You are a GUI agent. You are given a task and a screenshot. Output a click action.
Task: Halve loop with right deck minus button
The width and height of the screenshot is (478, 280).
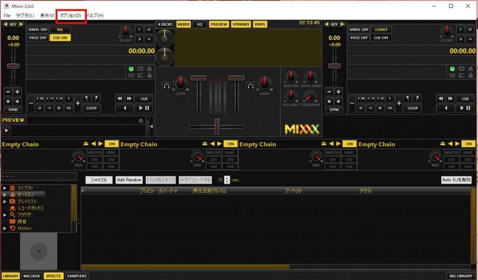coord(352,103)
